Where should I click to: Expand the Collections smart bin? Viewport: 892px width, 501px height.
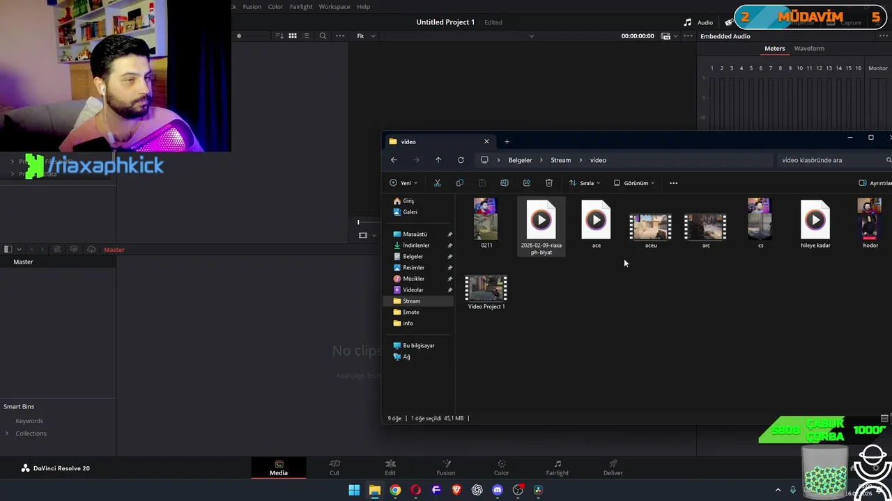(x=7, y=434)
